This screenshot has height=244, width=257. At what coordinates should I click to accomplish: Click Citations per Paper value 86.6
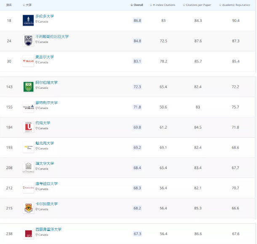pyautogui.click(x=198, y=233)
